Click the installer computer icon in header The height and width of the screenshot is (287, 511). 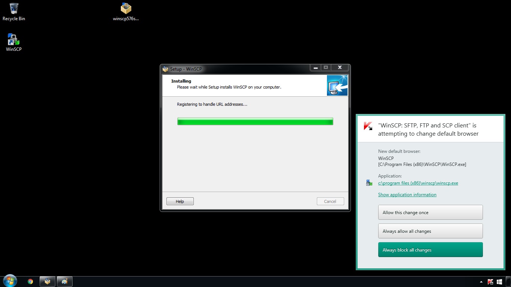pyautogui.click(x=337, y=86)
